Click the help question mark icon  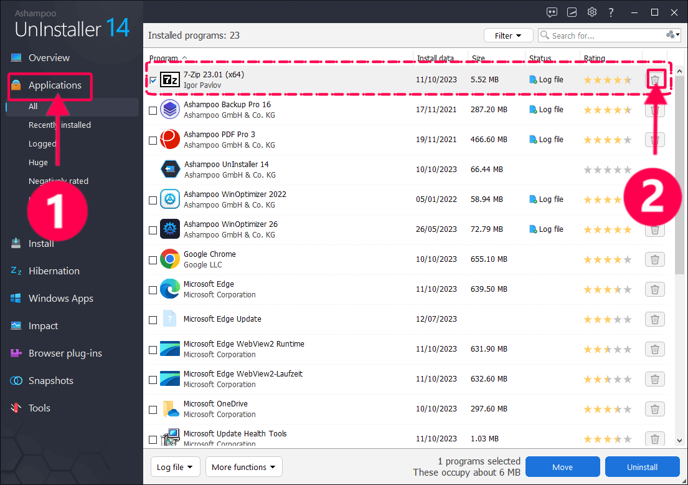coord(611,12)
